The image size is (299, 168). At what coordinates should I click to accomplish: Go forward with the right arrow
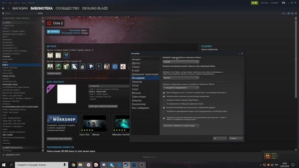(x=8, y=8)
